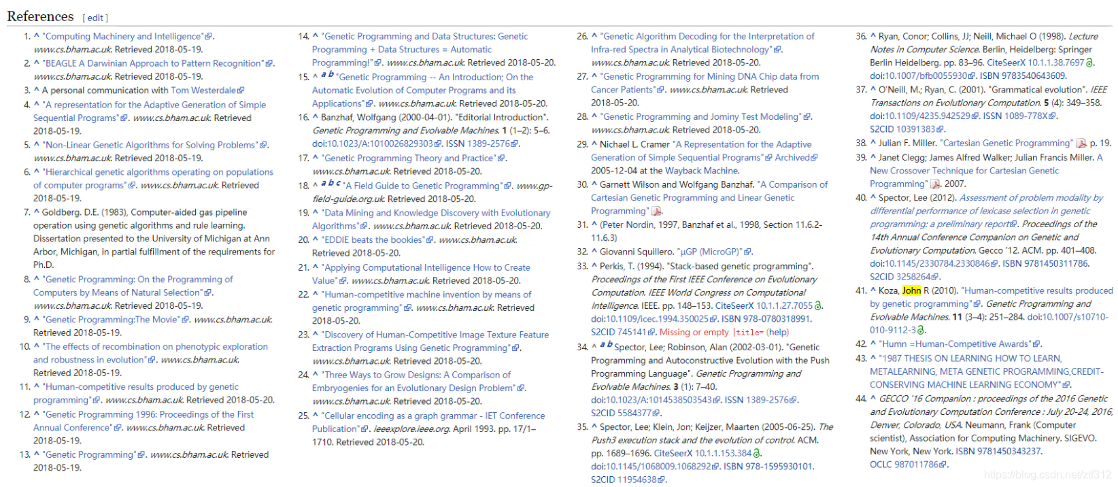Click external-link icon after S2CID 5584377
1118x487 pixels.
point(656,414)
